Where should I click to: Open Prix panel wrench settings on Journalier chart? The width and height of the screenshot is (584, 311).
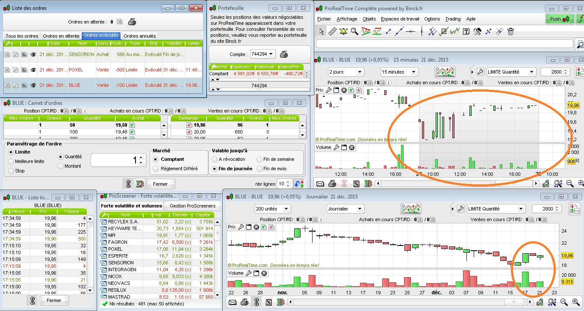[241, 227]
